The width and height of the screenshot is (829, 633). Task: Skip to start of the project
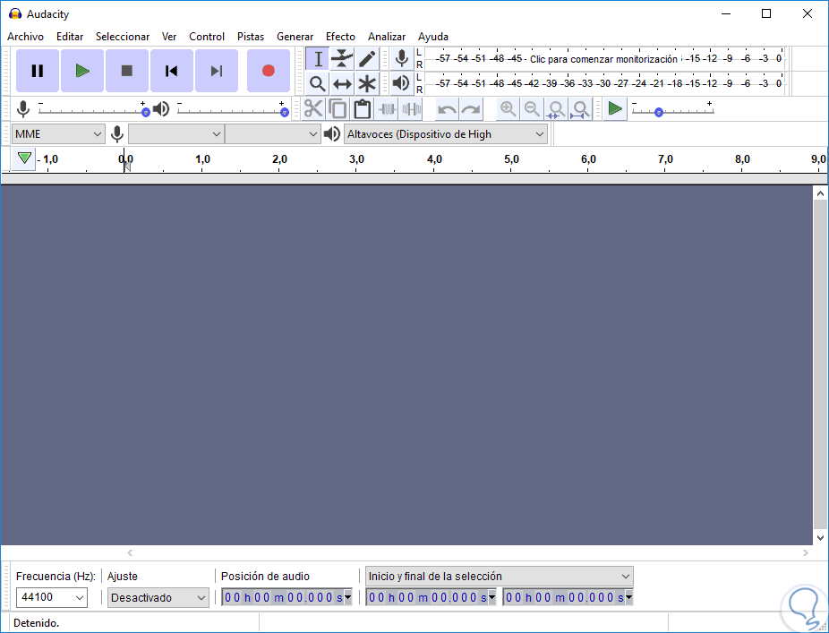coord(171,71)
